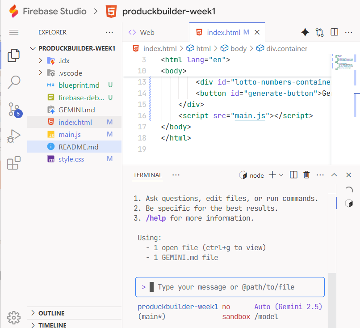Viewport: 360px width, 328px height.
Task: Expand the .vscode folder
Action: coord(40,72)
